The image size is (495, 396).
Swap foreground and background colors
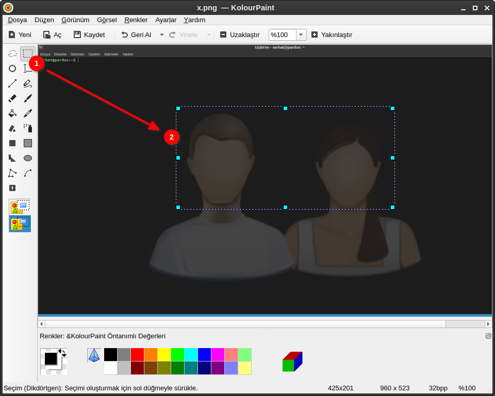pos(62,353)
